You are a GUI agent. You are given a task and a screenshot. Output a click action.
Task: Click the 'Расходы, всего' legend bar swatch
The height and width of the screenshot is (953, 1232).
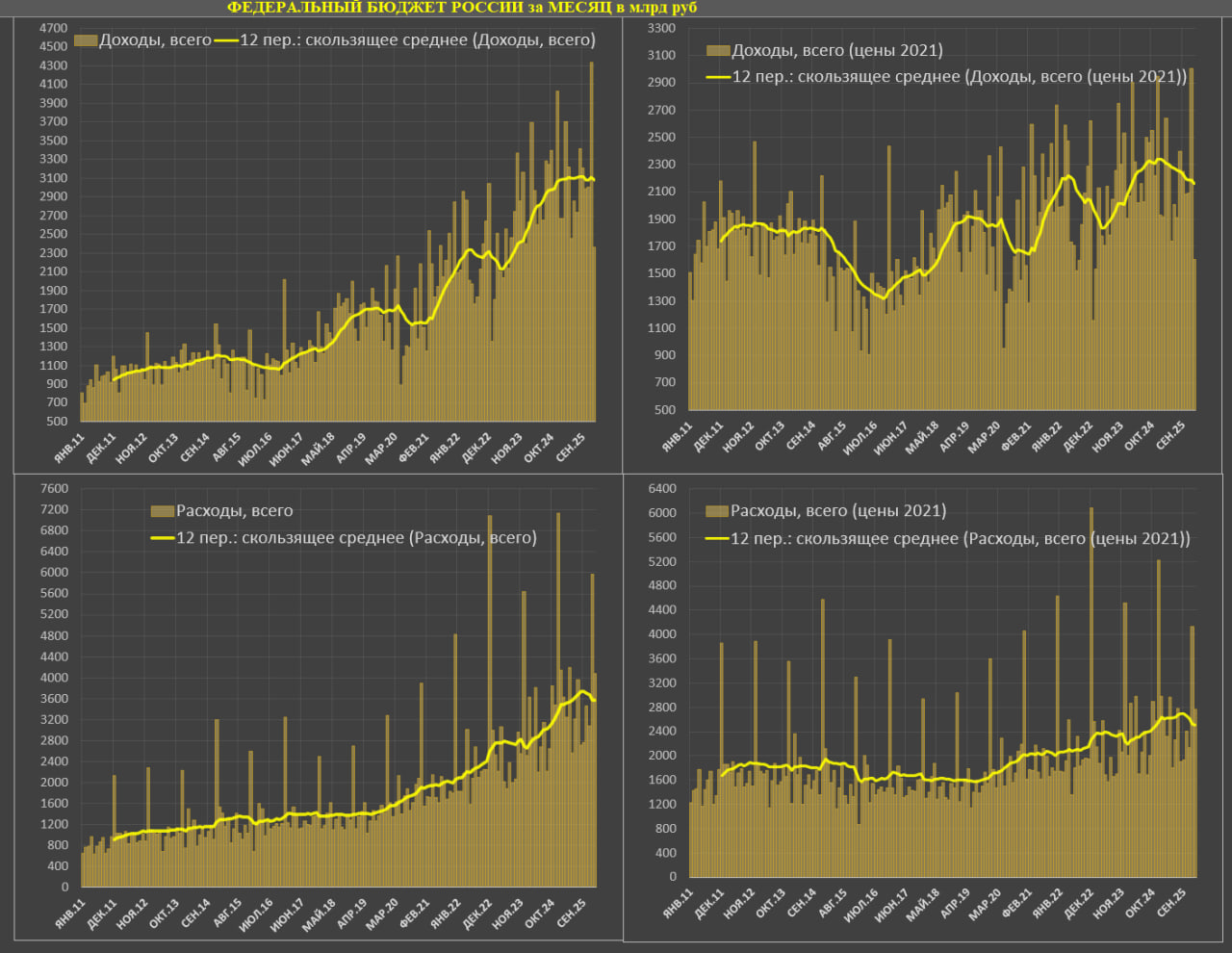click(x=162, y=511)
